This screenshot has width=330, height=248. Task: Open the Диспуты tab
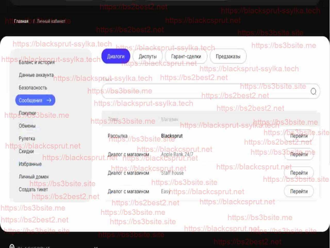[x=148, y=56]
